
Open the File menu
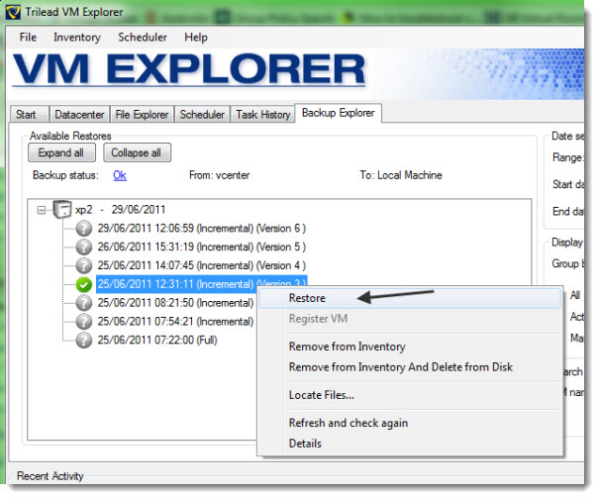28,37
